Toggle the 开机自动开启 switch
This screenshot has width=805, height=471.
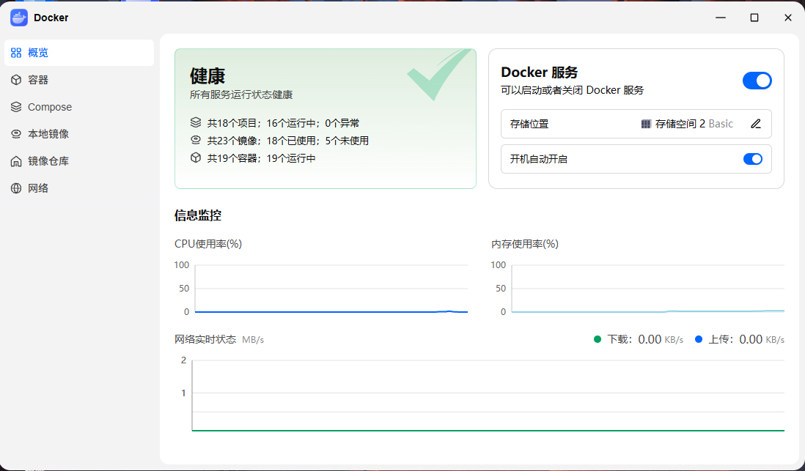(753, 159)
